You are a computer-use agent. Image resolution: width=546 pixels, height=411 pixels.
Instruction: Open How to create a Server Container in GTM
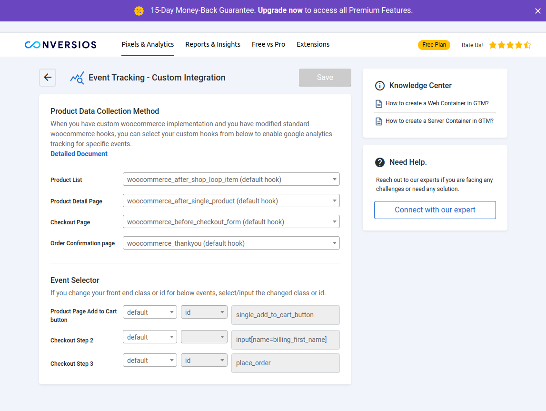[x=439, y=121]
